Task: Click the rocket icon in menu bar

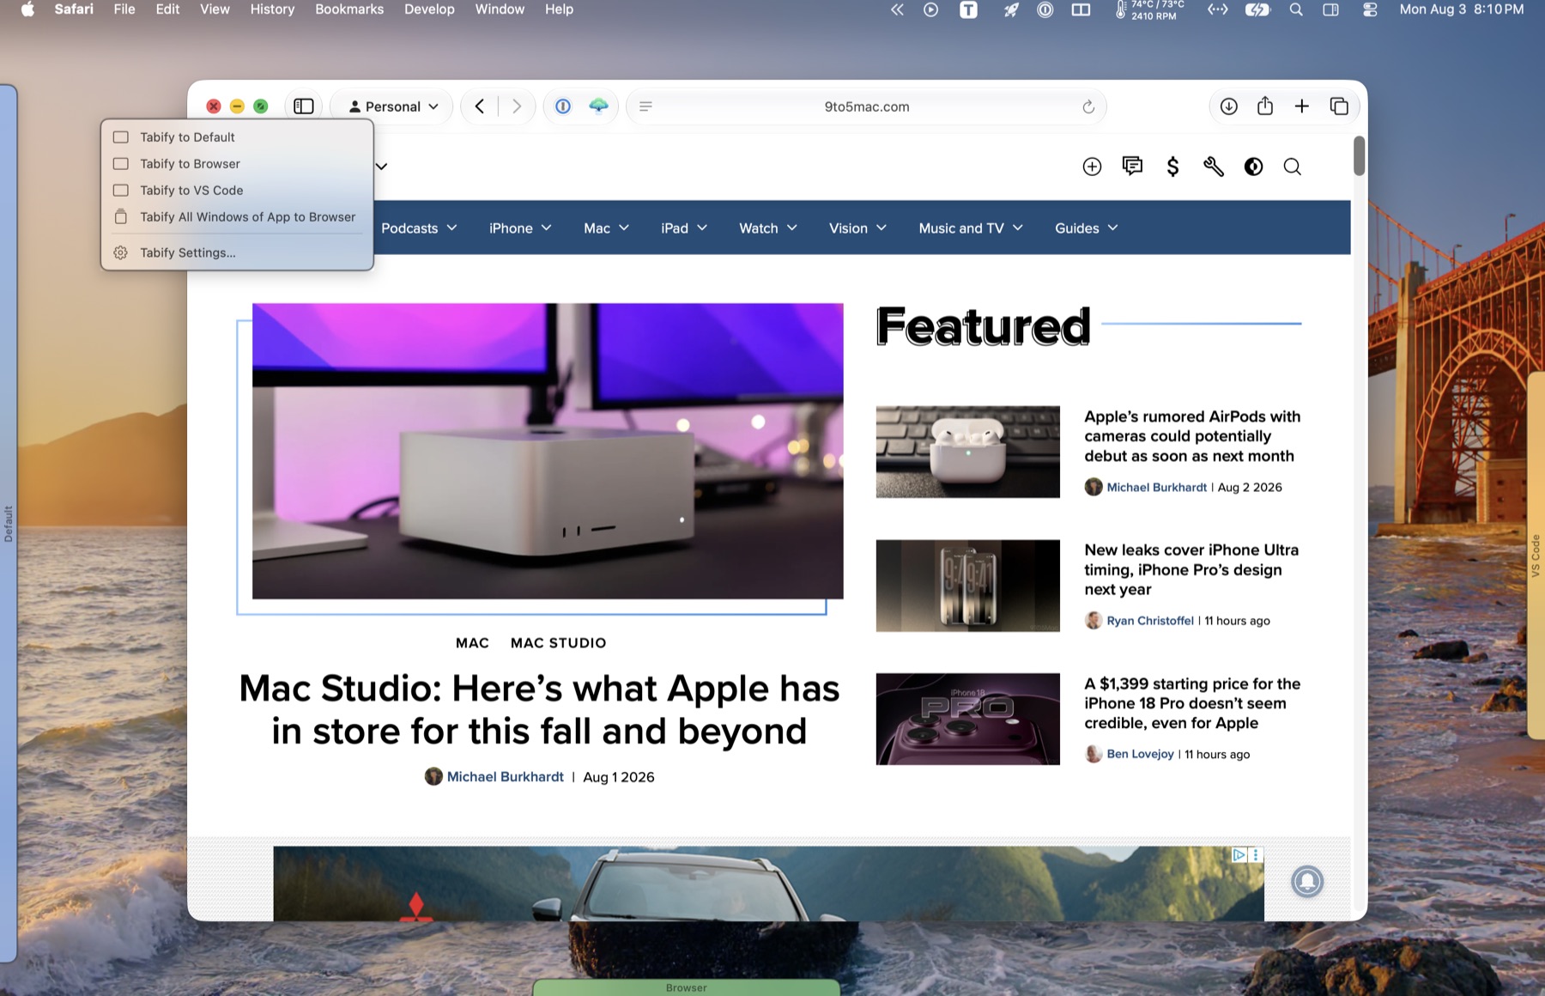Action: point(1011,9)
